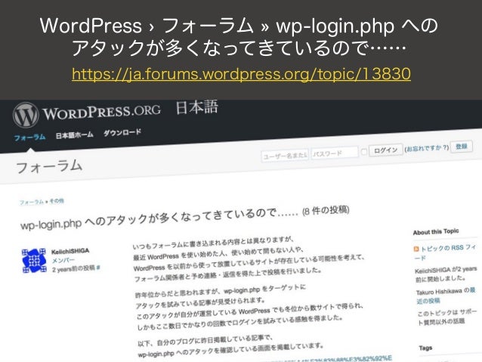This screenshot has width=482, height=362.
Task: Open the ja.forums.wordpress.org/topic/13830 link
Action: tap(241, 74)
